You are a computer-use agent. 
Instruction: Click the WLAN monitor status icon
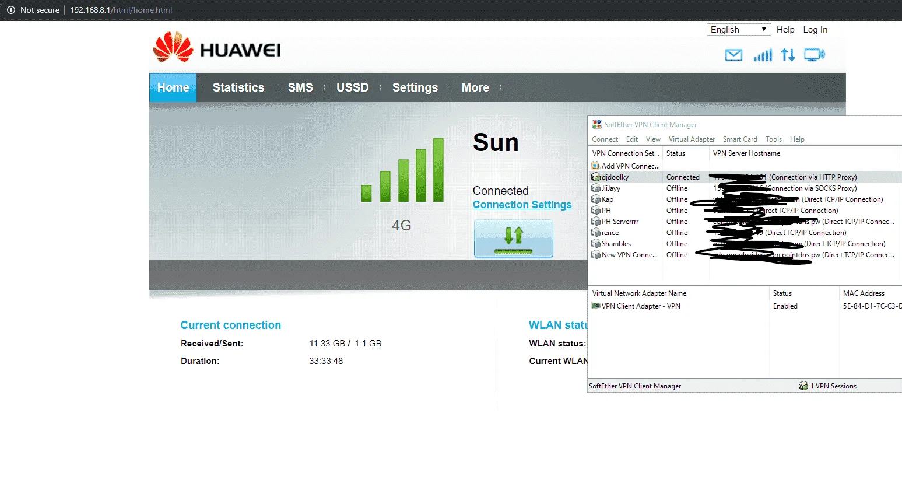815,55
